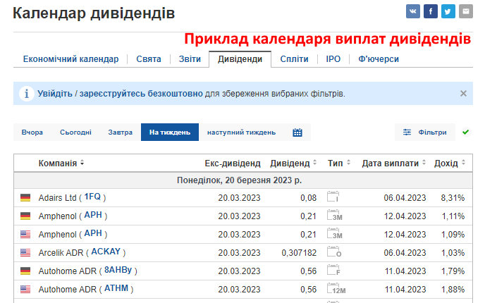Click the Календар дивідендів heading
Screen dimensions: 485x303
tap(94, 13)
